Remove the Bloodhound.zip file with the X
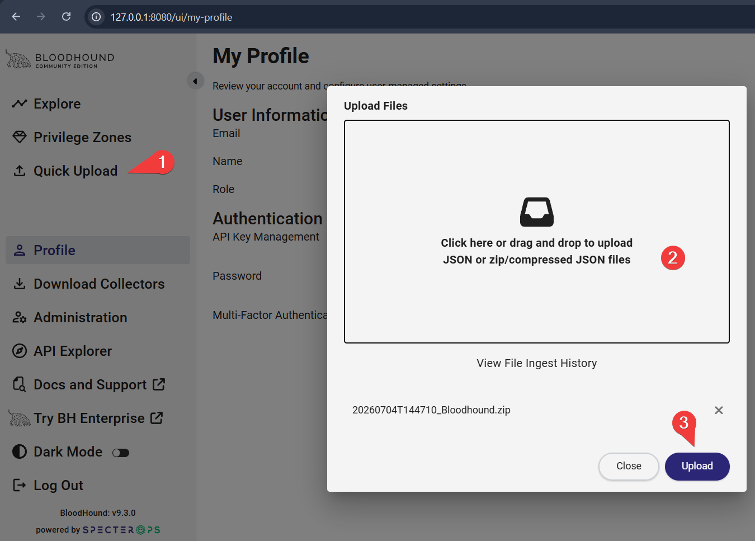The image size is (755, 541). tap(719, 410)
